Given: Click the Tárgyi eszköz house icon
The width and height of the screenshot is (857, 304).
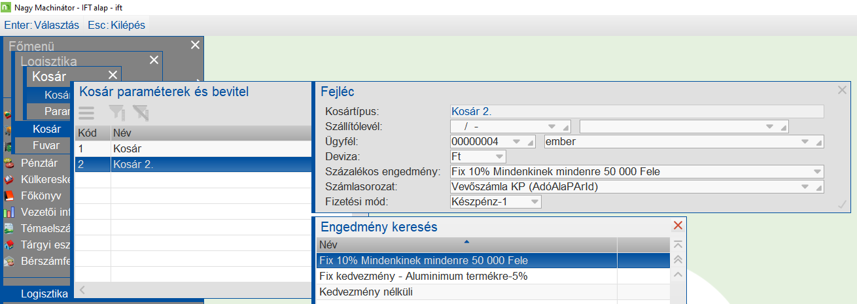Looking at the screenshot, I should pyautogui.click(x=9, y=246).
